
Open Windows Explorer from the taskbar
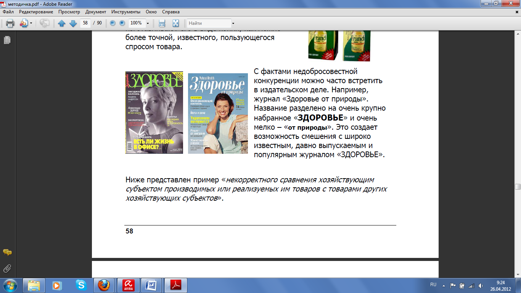pos(34,285)
